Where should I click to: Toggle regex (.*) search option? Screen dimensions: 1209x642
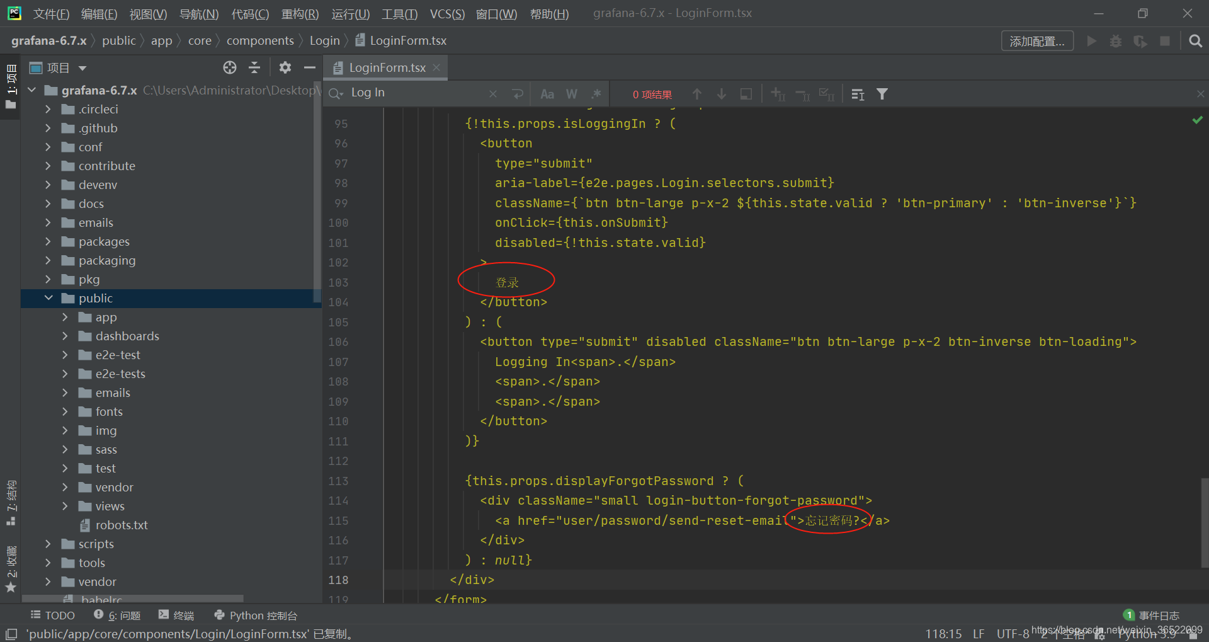point(596,94)
